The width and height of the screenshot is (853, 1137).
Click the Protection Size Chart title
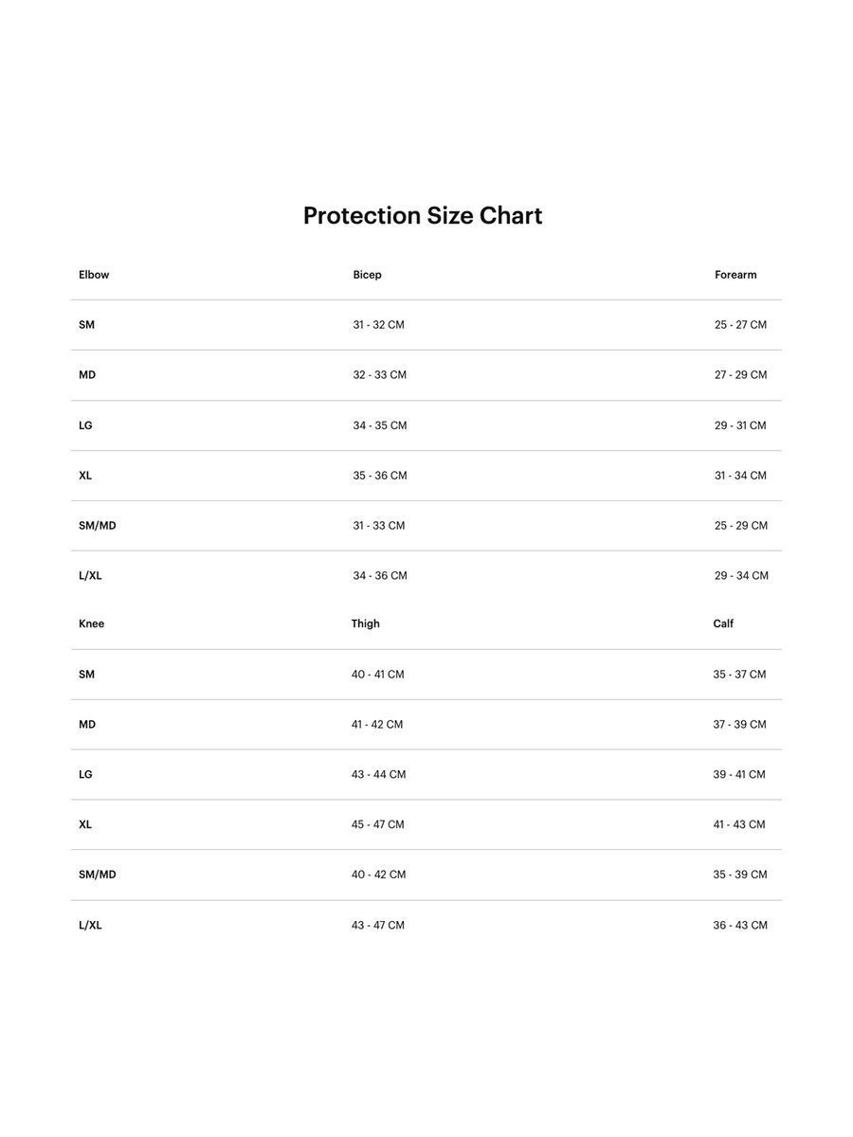tap(423, 216)
